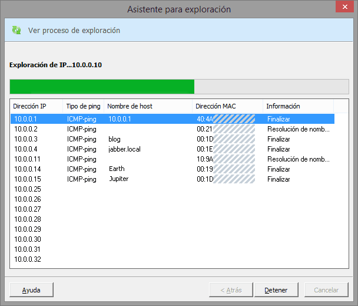The width and height of the screenshot is (358, 306).
Task: Click the green refresh icon in header
Action: tap(16, 30)
